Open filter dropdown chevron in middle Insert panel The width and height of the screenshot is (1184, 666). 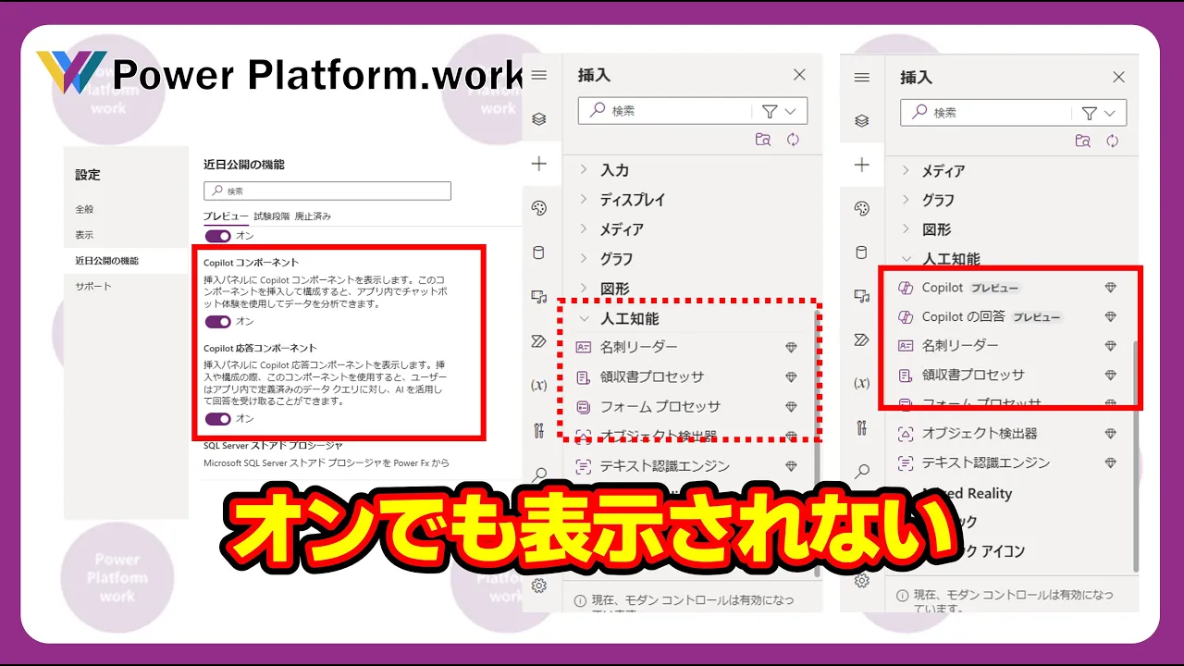(790, 111)
